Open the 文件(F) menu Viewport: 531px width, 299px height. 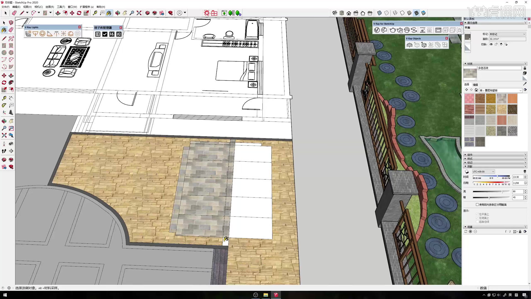pos(5,7)
